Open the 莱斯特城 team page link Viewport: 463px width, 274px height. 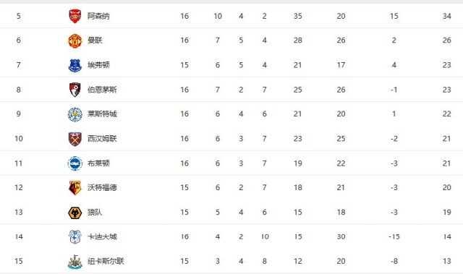[x=102, y=114]
